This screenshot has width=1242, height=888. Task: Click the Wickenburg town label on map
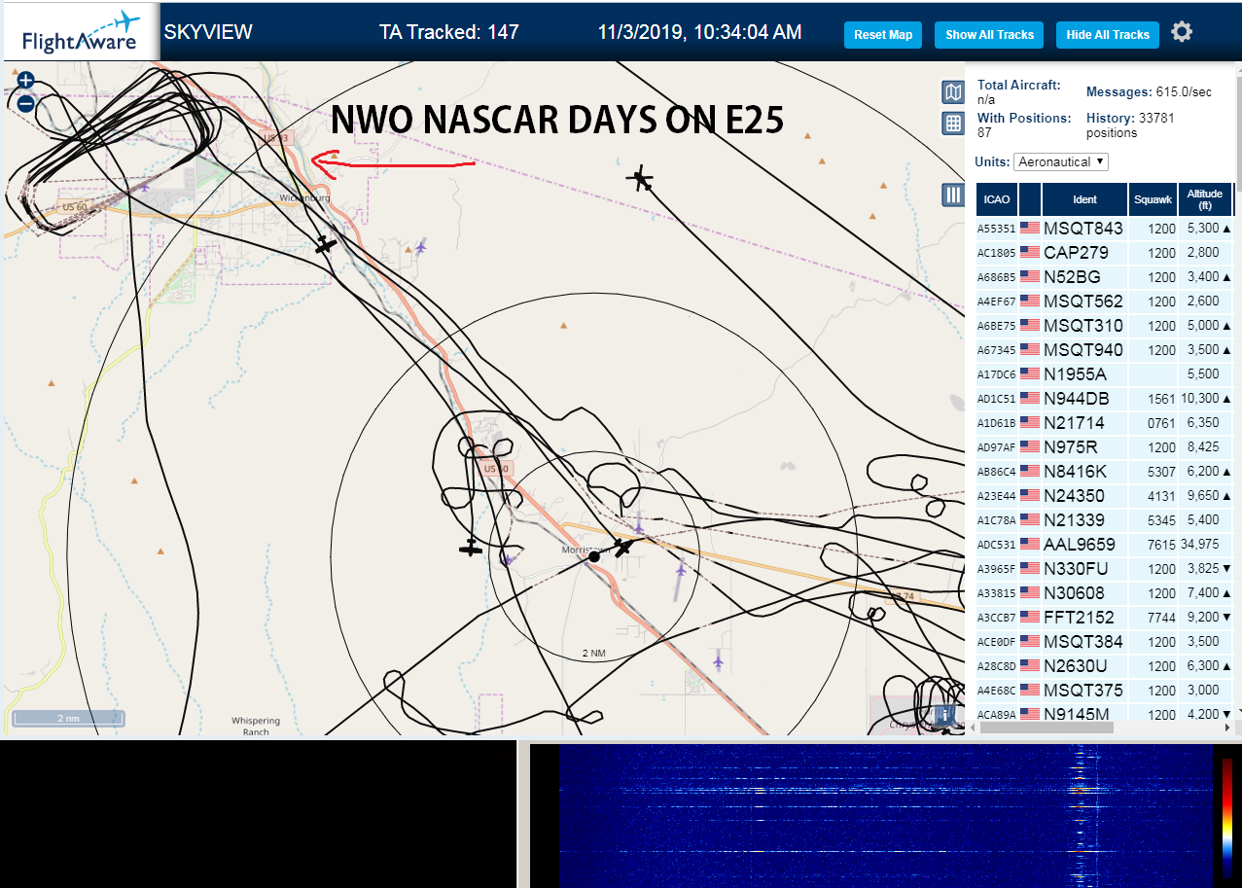pyautogui.click(x=304, y=197)
